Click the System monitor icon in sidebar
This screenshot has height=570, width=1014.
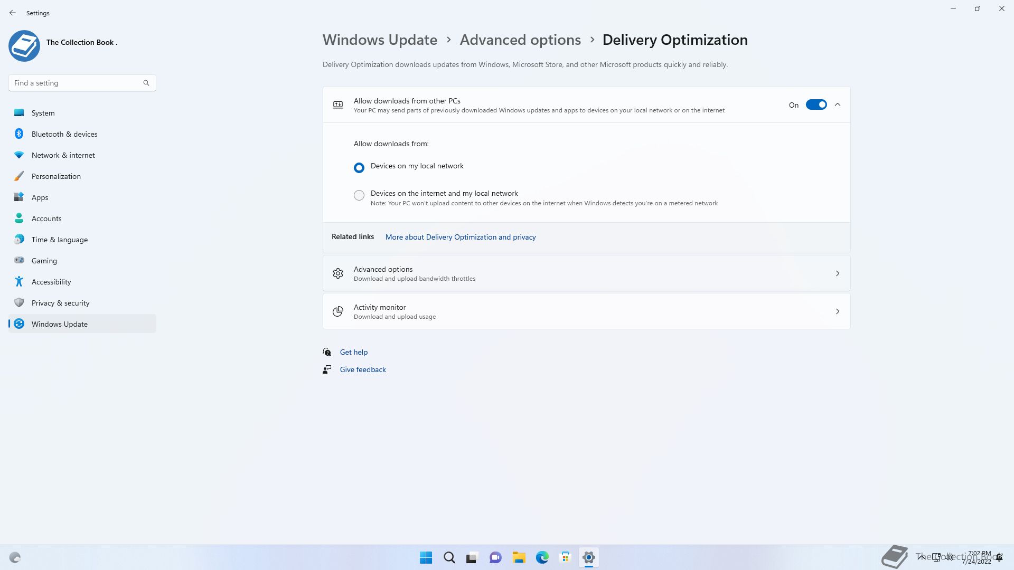pyautogui.click(x=19, y=112)
